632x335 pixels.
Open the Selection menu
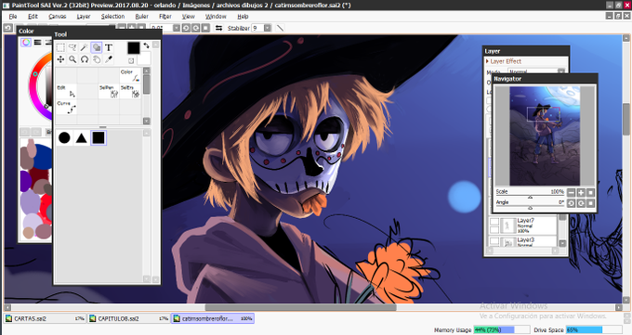(x=112, y=17)
